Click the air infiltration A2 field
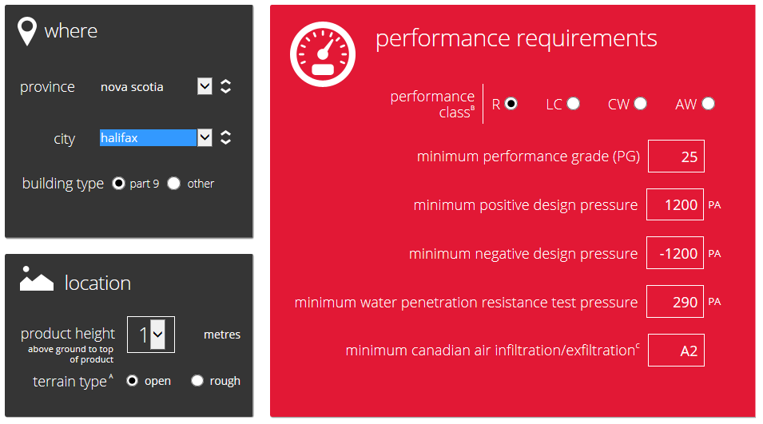Screen dimensions: 763x424 (676, 351)
